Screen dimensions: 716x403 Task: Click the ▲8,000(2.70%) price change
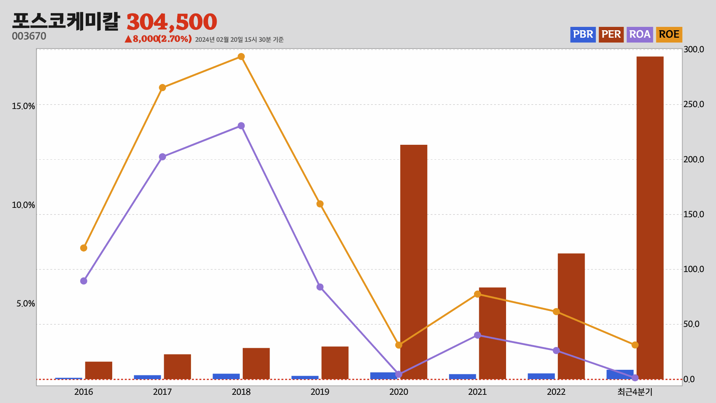coord(158,39)
